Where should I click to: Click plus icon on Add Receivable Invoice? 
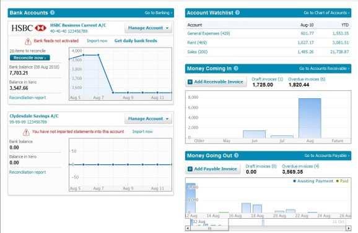pos(190,82)
